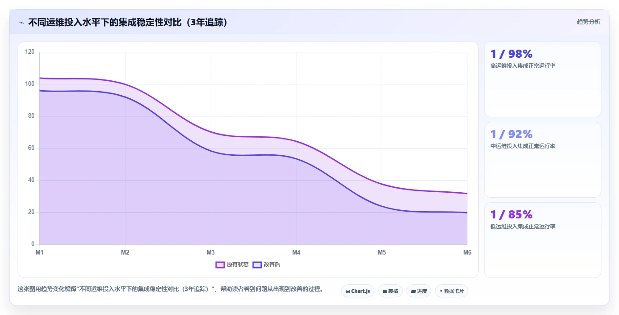The image size is (619, 315).
Task: Click the trend icon beside the chart title
Action: click(x=22, y=23)
